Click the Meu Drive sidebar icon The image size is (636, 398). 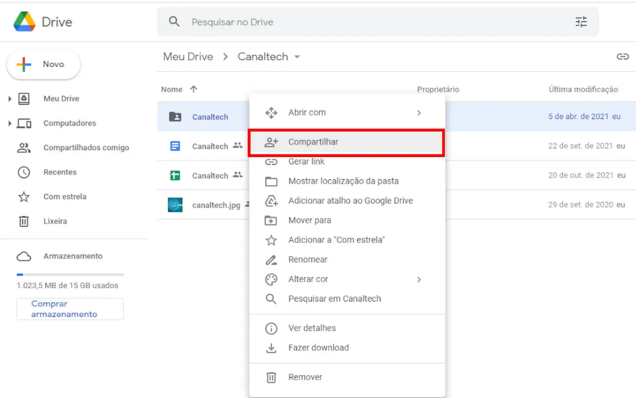(24, 99)
